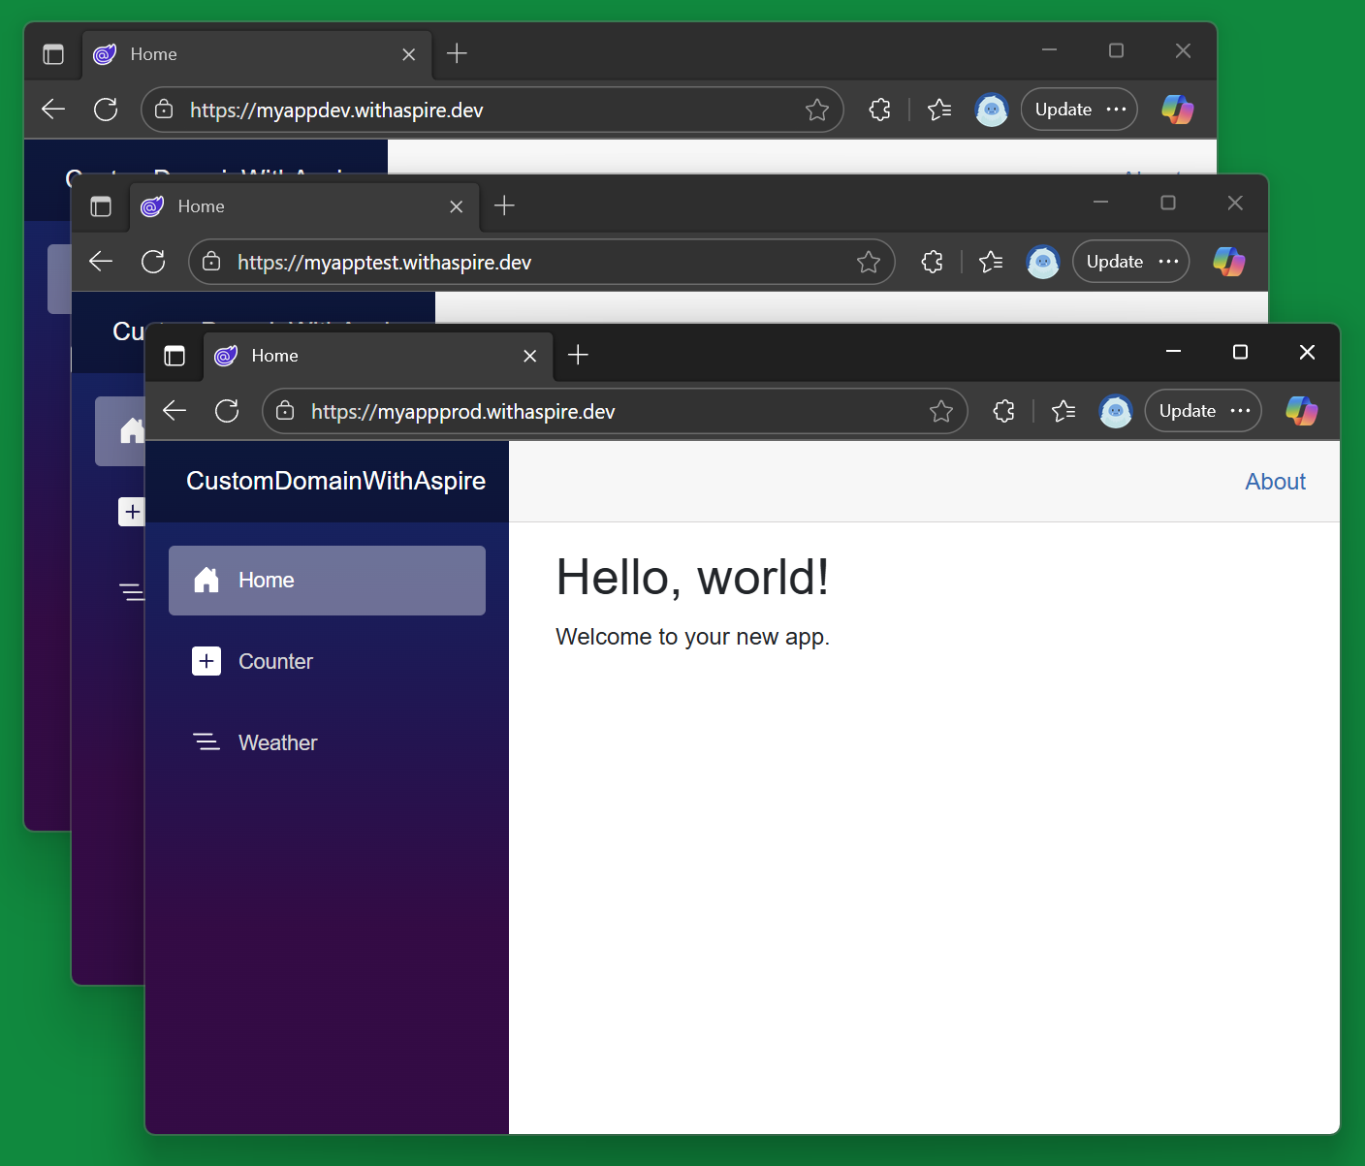The width and height of the screenshot is (1365, 1166).
Task: Reload the page in the myapptest window
Action: point(153,262)
